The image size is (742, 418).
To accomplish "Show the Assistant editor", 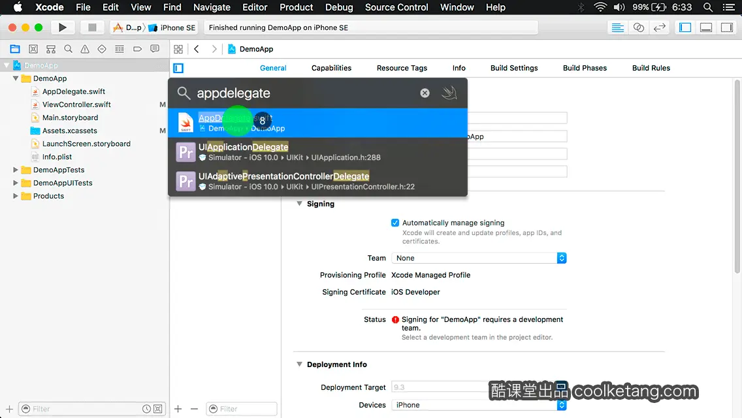I will [x=638, y=27].
